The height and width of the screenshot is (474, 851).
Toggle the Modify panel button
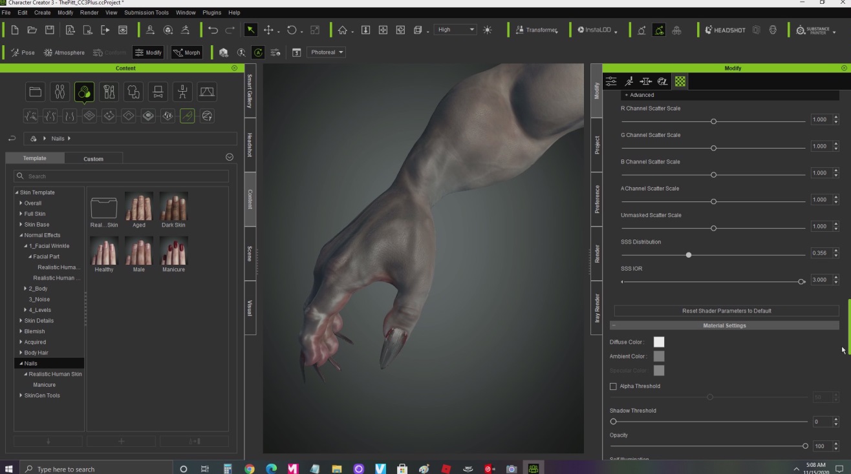(148, 52)
